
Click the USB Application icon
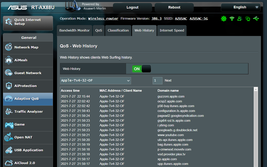(9, 150)
